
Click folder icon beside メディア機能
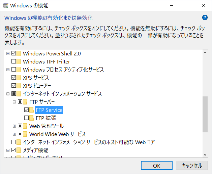coord(19,150)
